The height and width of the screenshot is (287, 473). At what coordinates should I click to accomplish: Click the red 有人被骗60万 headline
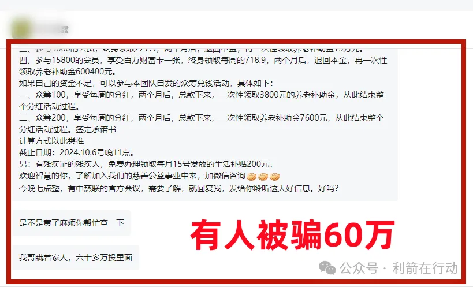tap(293, 235)
